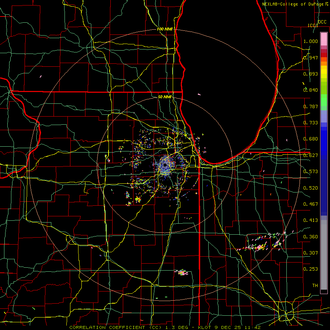Pick the gray segment of the color bar
The height and width of the screenshot is (330, 330).
click(x=324, y=255)
